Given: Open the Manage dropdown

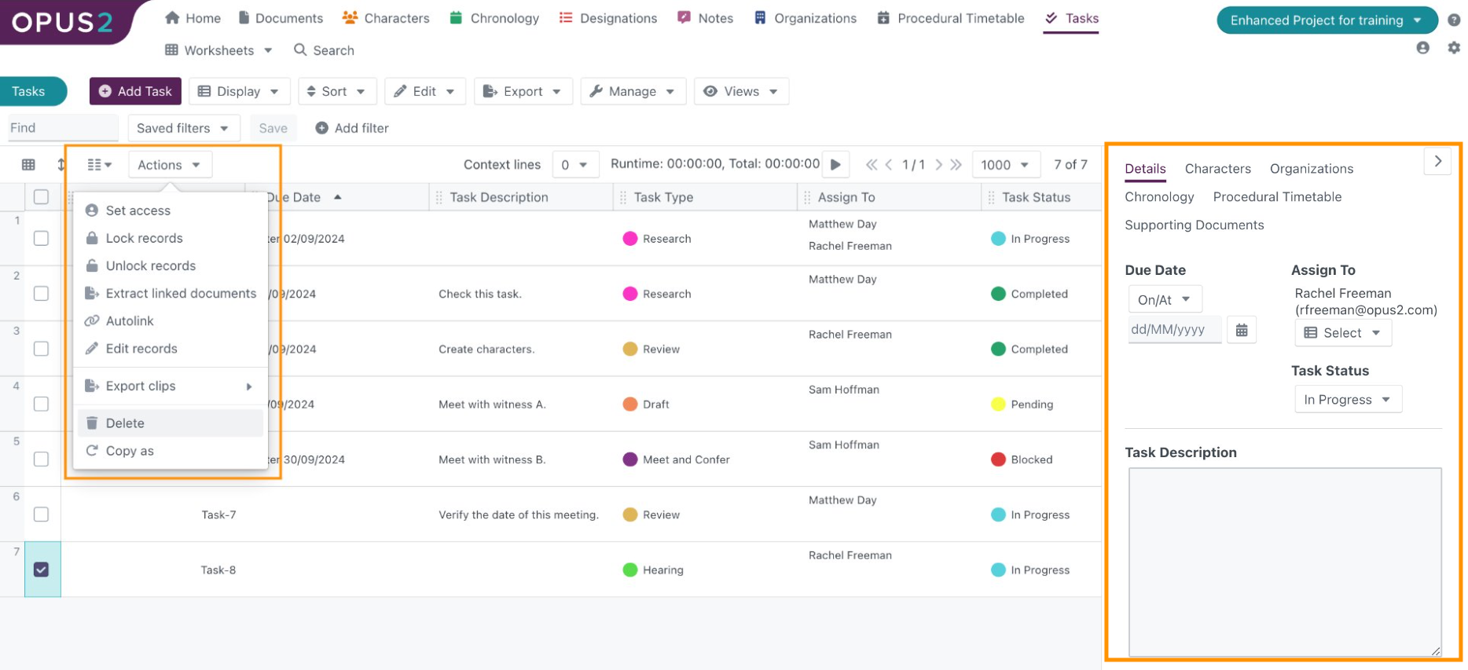Looking at the screenshot, I should (633, 91).
